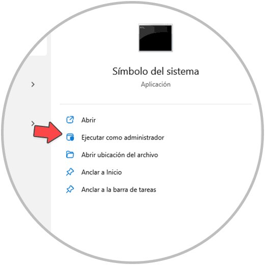Click the Aplicación subtitle text

(155, 84)
